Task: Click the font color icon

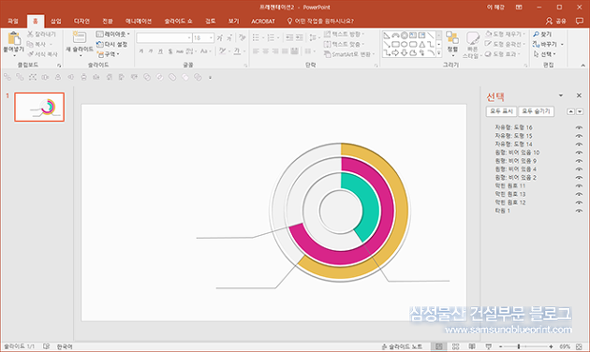Action: [x=237, y=51]
